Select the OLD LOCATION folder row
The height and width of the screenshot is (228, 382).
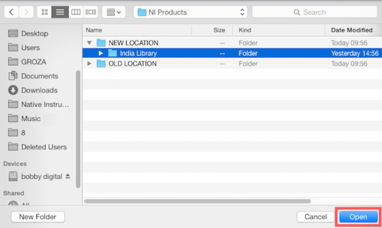point(232,64)
